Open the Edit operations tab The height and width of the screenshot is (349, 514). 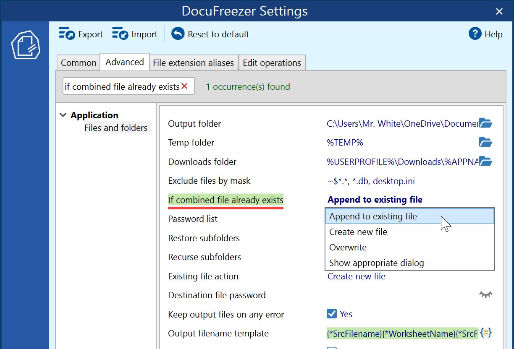coord(272,63)
